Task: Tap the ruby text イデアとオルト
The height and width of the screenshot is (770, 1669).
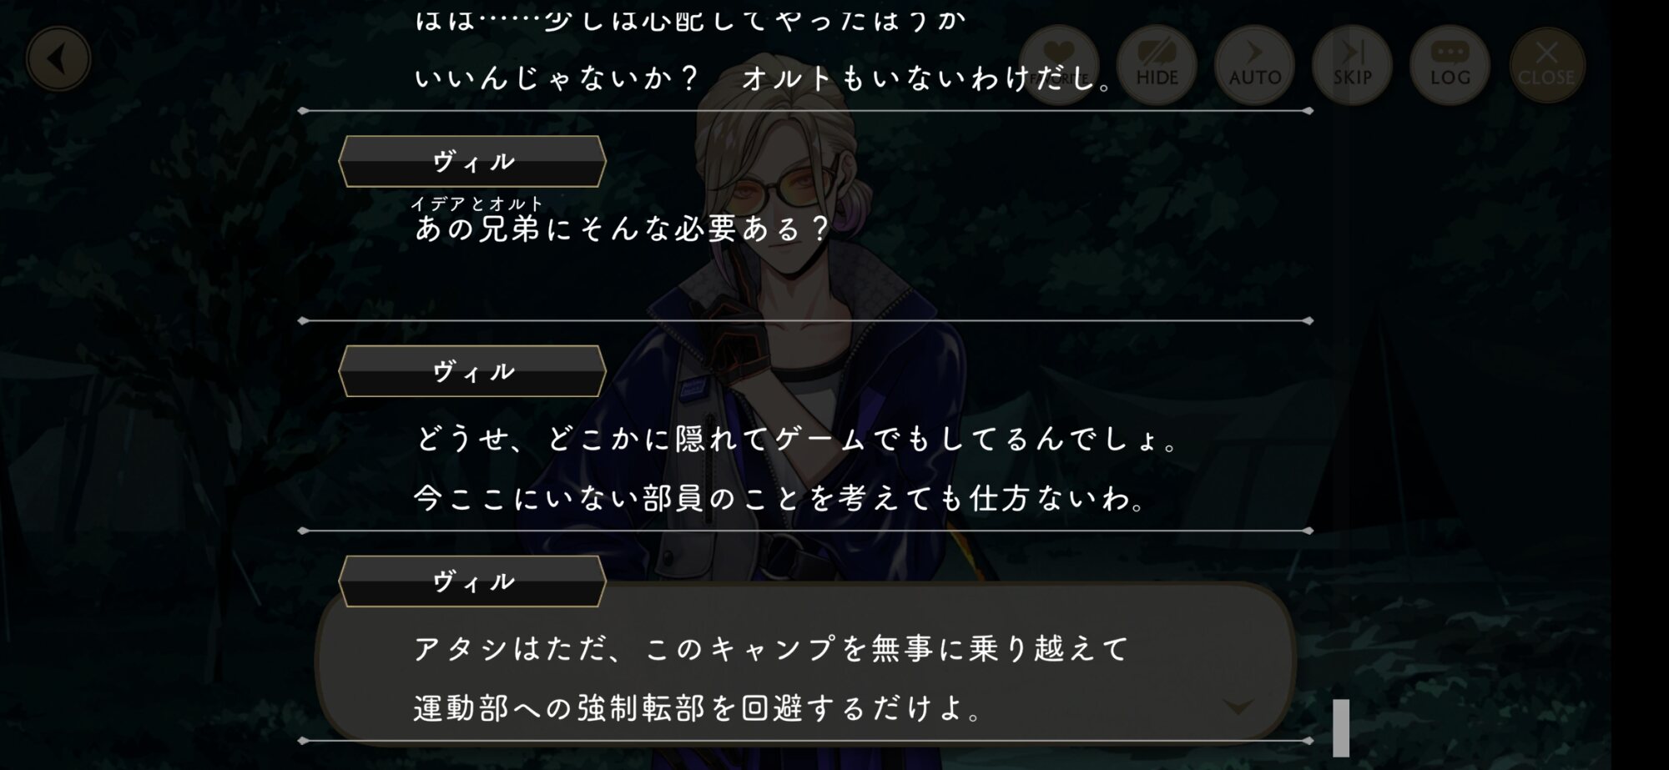Action: coord(477,203)
